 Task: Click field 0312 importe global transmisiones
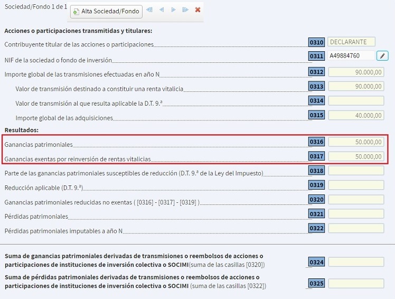pyautogui.click(x=356, y=72)
